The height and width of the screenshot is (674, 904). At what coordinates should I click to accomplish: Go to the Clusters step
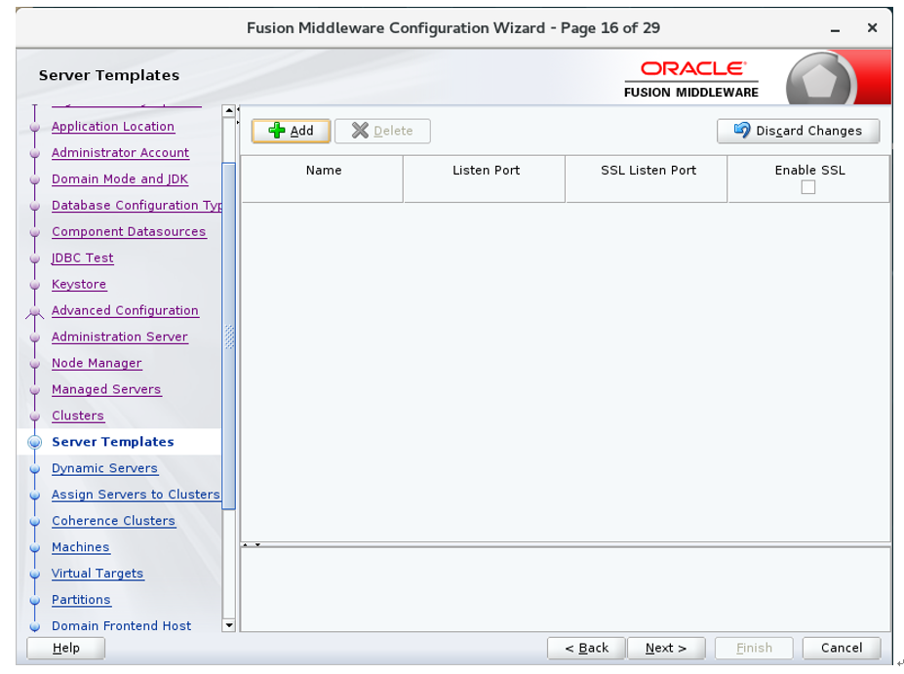pos(78,416)
